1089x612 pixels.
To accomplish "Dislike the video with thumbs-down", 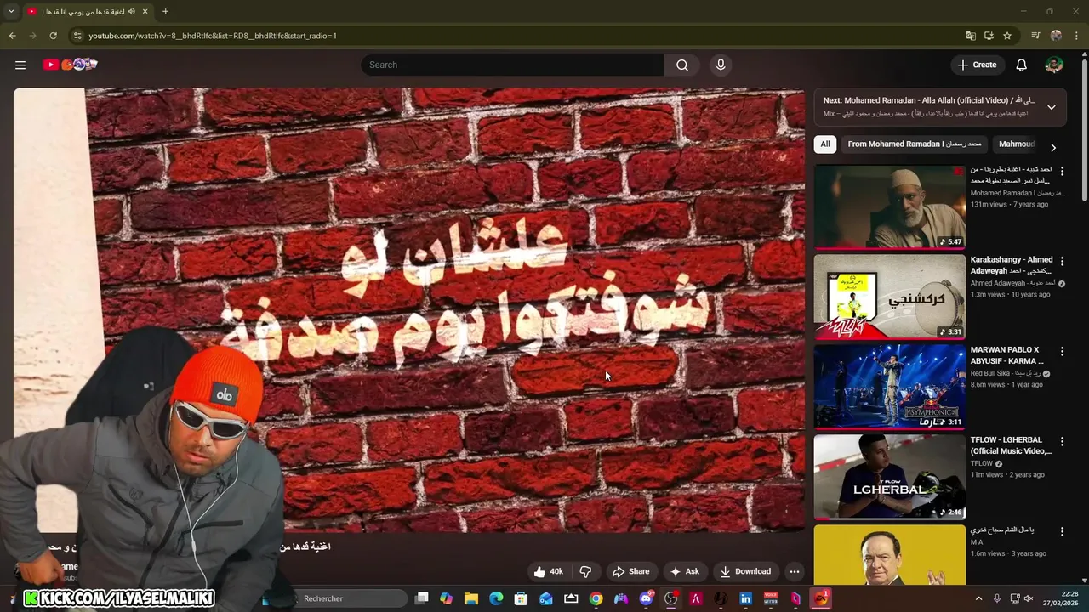I will point(585,571).
